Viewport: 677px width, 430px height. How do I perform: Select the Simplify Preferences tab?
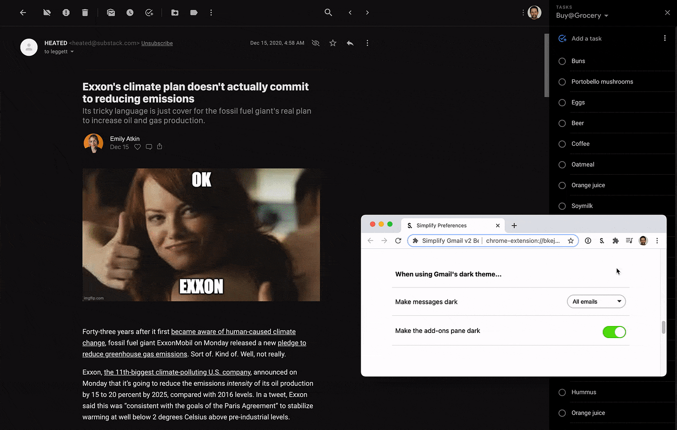pos(453,225)
